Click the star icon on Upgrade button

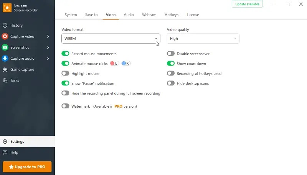click(11, 167)
